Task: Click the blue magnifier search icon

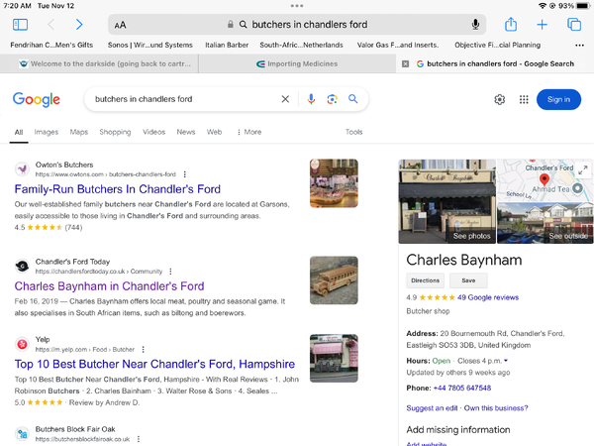Action: pos(353,99)
